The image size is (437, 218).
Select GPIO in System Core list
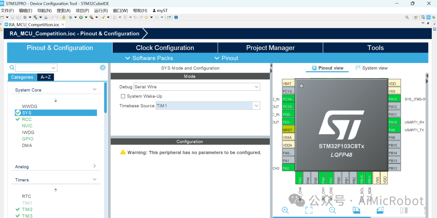pyautogui.click(x=28, y=139)
